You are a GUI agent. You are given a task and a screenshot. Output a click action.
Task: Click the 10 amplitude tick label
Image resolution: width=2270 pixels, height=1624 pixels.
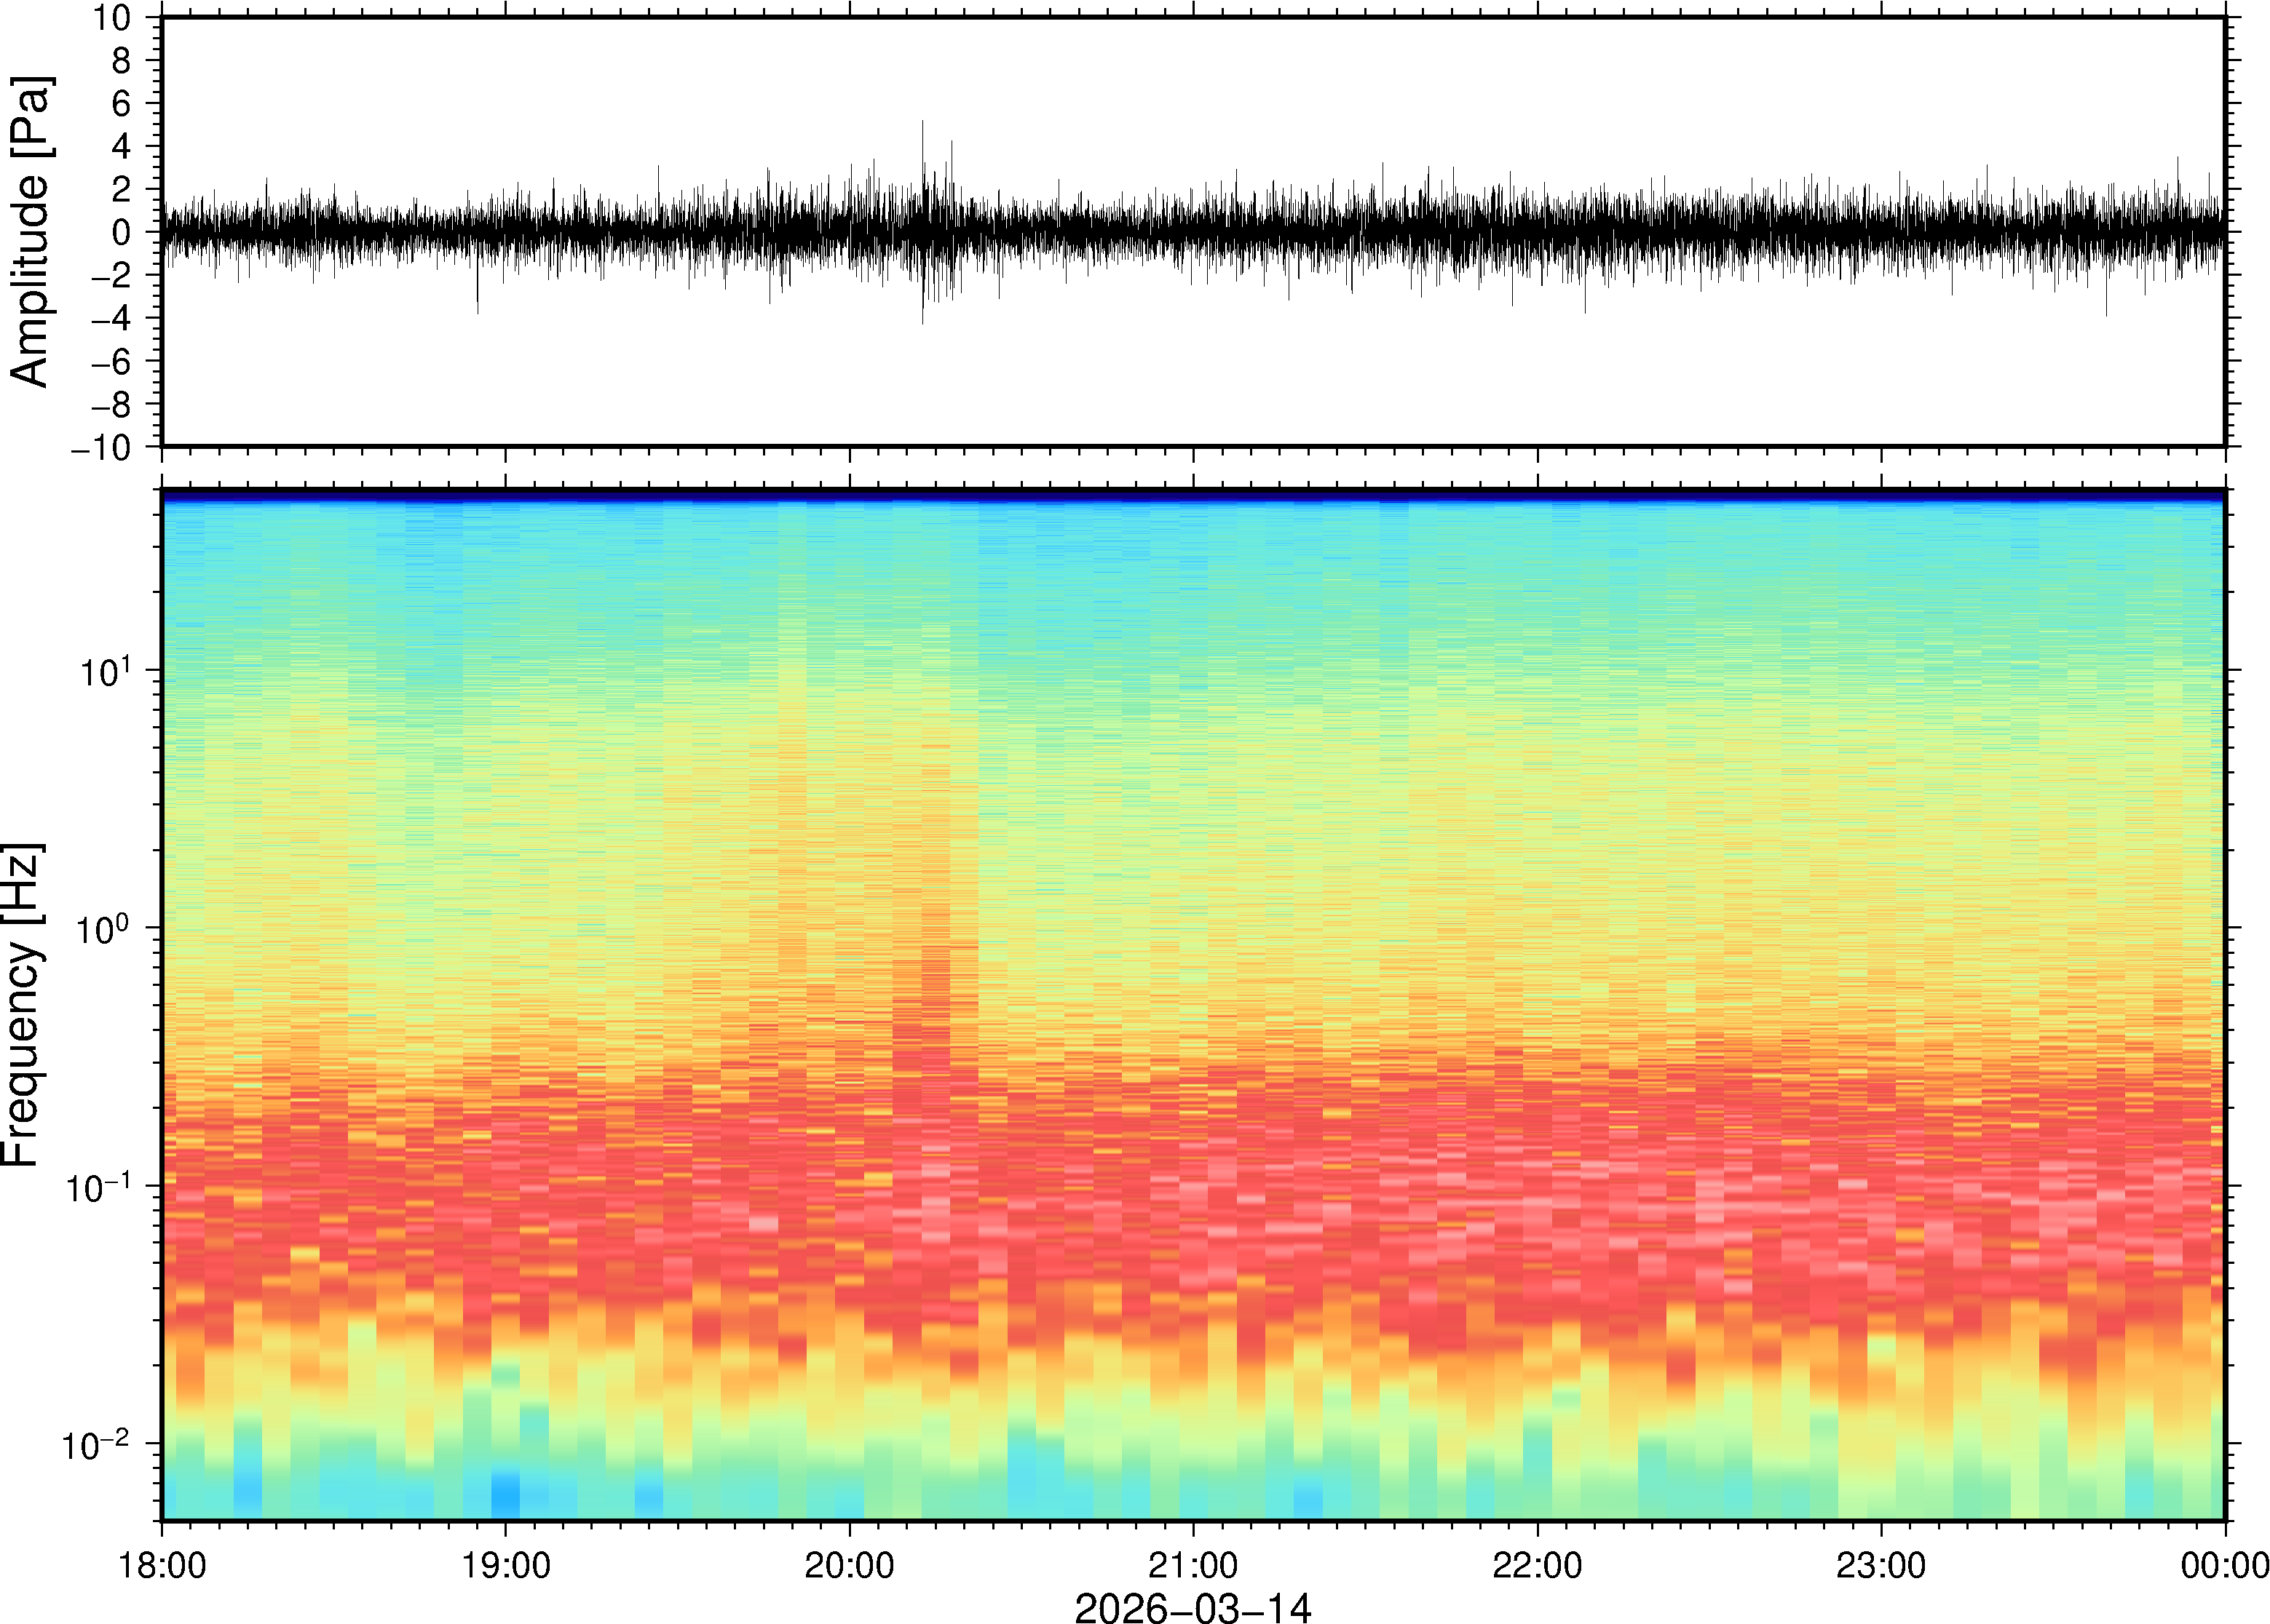click(113, 18)
